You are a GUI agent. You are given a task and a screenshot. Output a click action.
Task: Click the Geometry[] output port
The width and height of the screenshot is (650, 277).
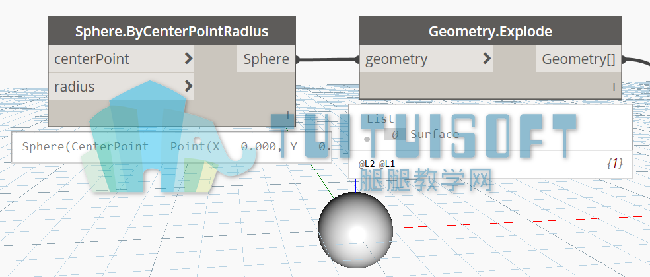579,59
